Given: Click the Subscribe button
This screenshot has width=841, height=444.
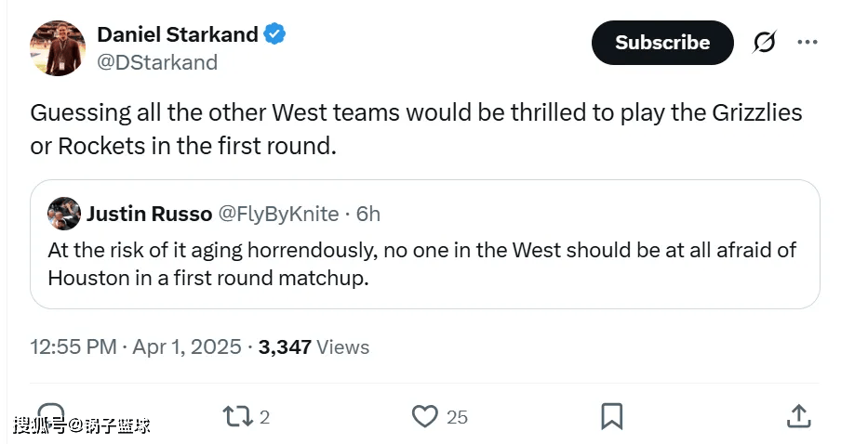Looking at the screenshot, I should (661, 43).
